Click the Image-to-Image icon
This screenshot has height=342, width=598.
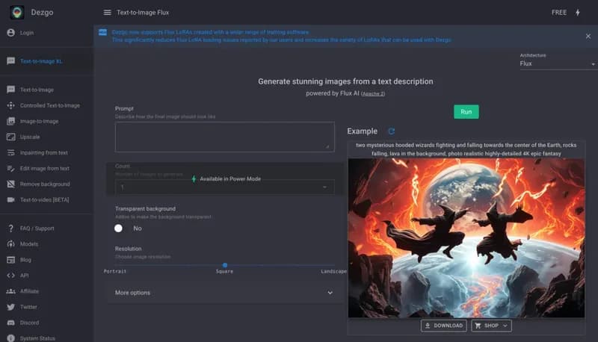click(10, 121)
